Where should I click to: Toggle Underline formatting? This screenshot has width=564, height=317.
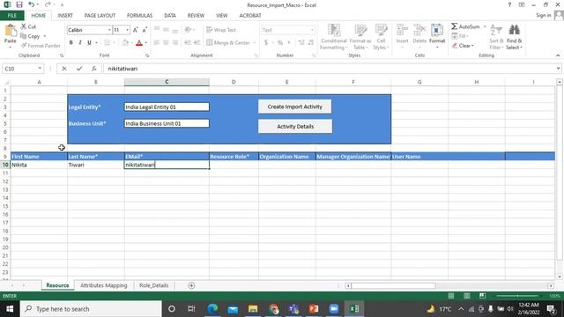click(89, 42)
